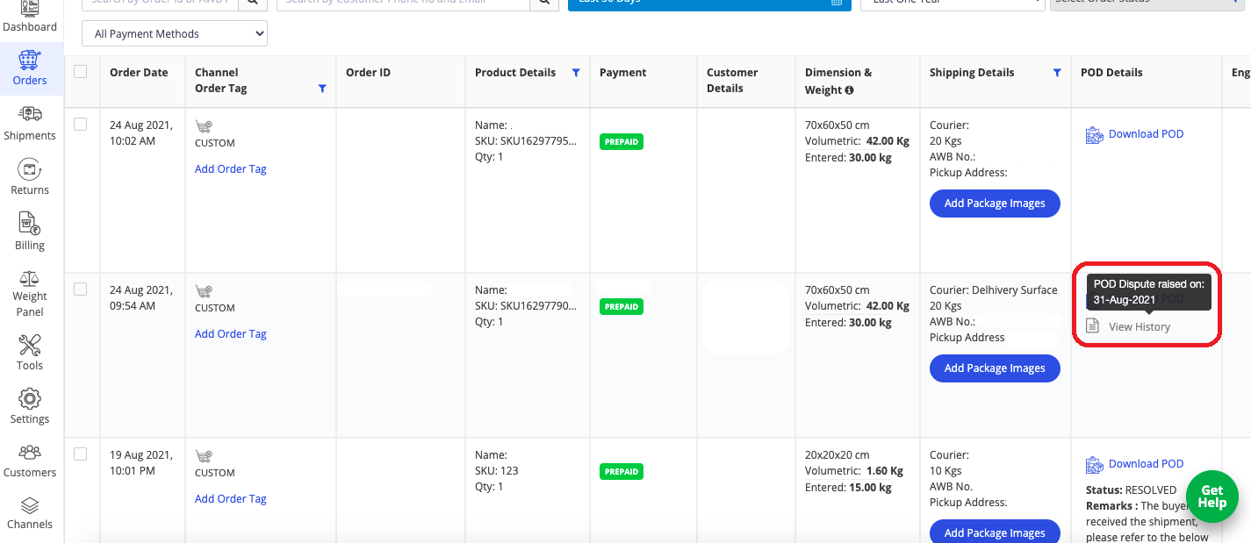
Task: Click the Payment column header
Action: pyautogui.click(x=623, y=73)
